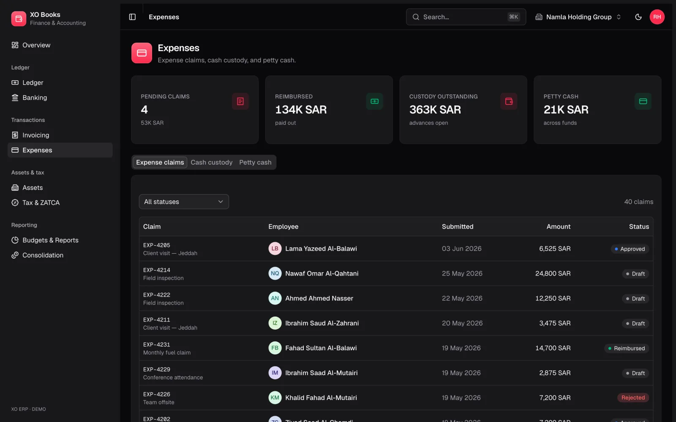This screenshot has width=676, height=422.
Task: Click the FB avatar for Fahad Sultan
Action: coord(275,348)
